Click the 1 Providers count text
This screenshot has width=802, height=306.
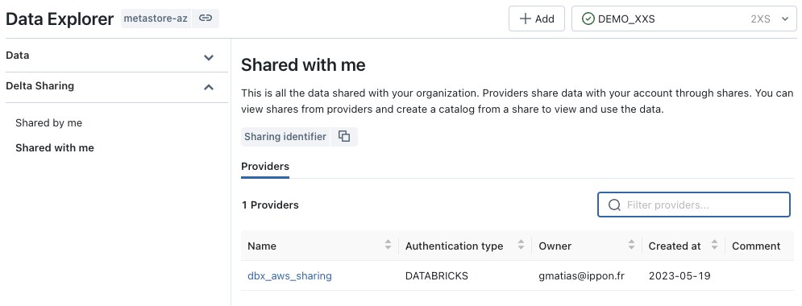coord(270,205)
